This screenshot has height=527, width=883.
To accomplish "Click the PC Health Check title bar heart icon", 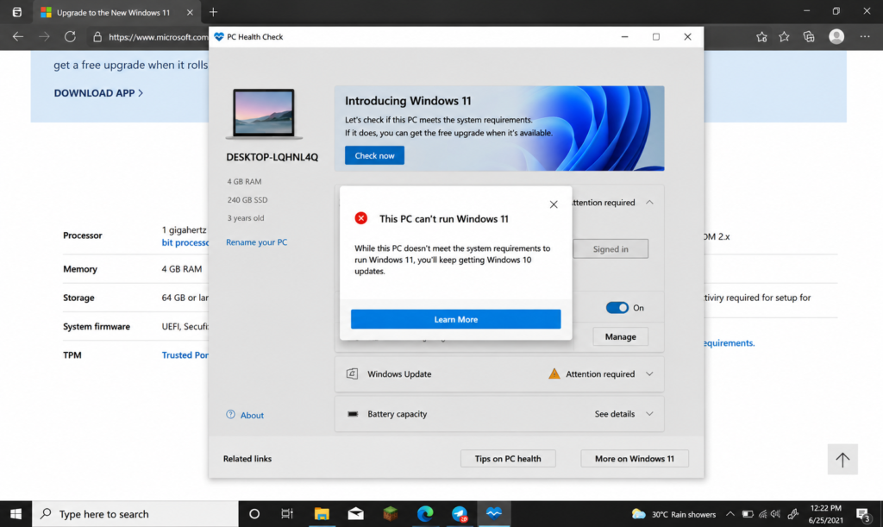I will coord(219,36).
